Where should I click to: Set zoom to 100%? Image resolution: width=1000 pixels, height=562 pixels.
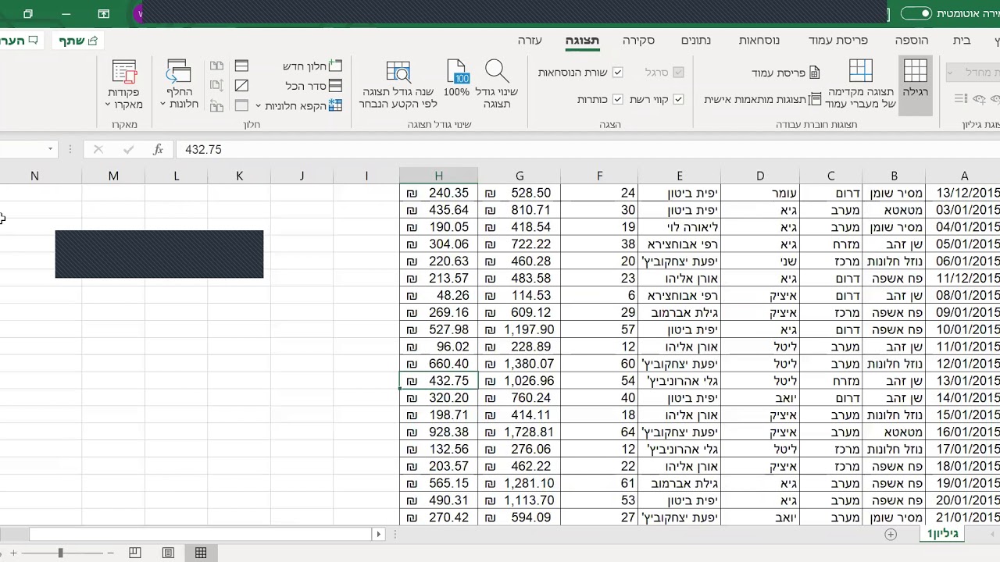457,79
